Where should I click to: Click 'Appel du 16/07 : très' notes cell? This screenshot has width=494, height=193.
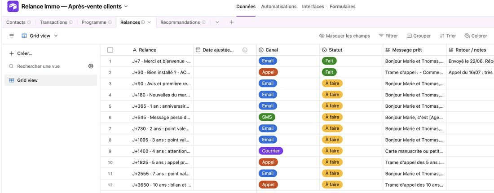click(470, 72)
